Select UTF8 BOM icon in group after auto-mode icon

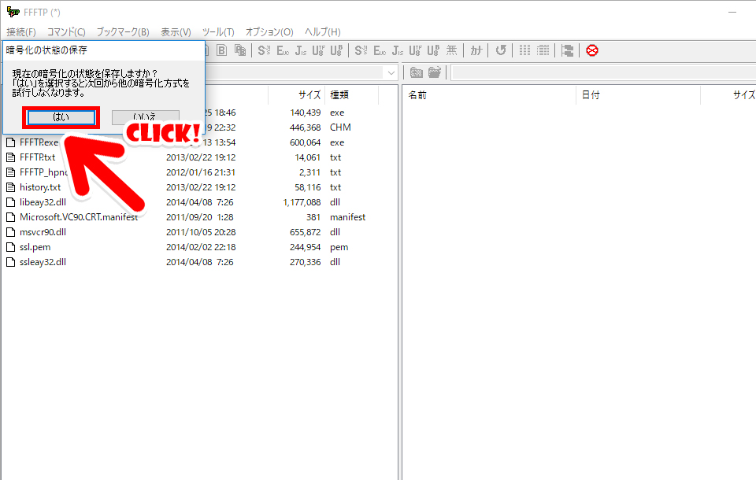336,50
